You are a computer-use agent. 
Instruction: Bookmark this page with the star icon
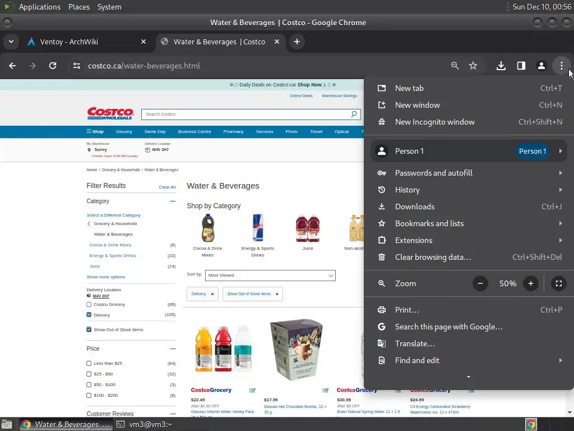[473, 66]
